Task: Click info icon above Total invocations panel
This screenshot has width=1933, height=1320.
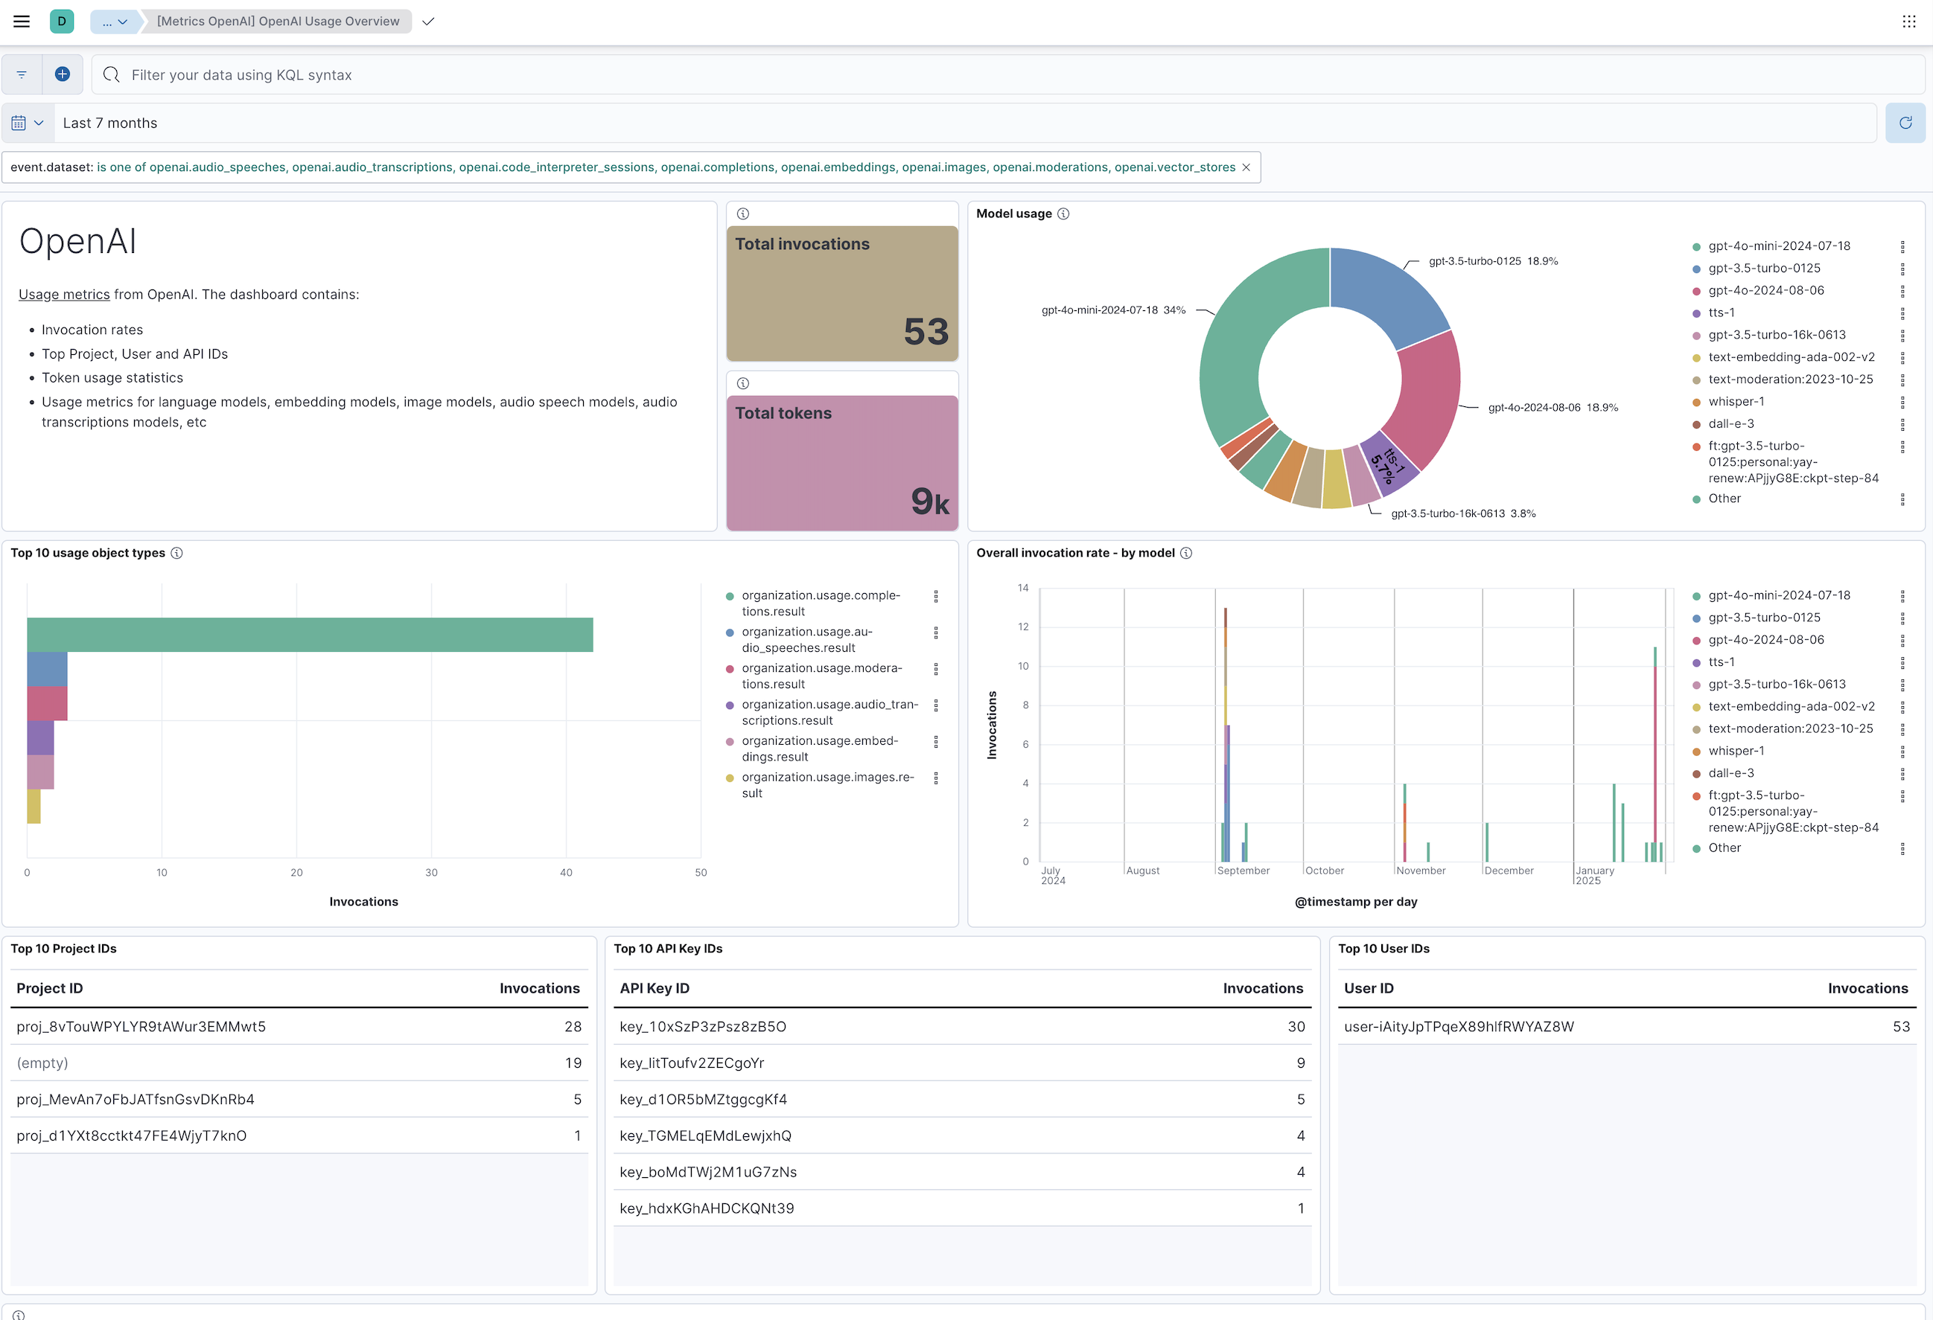Action: 743,214
